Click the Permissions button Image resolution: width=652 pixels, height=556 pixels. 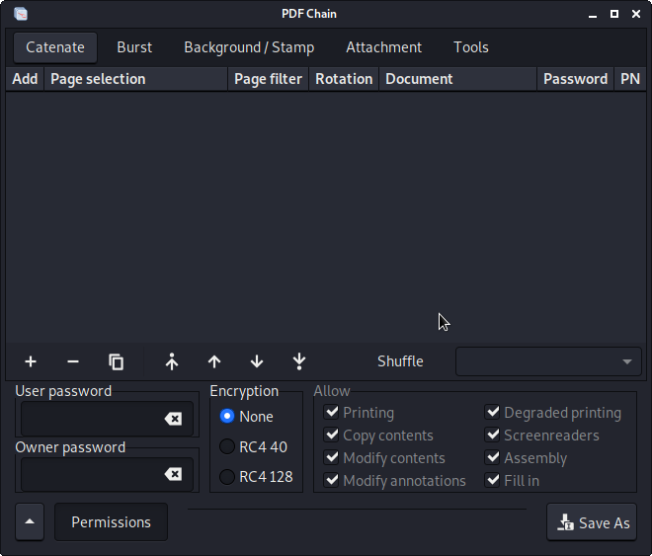tap(111, 521)
